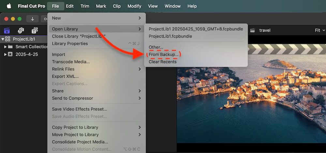Image resolution: width=326 pixels, height=153 pixels.
Task: Close the open File menu
Action: 55,6
